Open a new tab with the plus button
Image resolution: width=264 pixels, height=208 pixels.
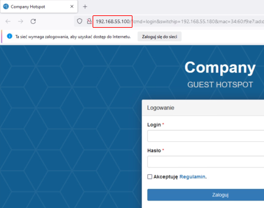[85, 7]
